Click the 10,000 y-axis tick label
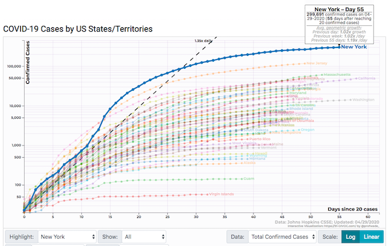 coord(15,106)
